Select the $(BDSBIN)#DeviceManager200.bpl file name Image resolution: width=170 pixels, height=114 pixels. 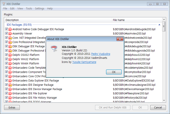pos(133,89)
